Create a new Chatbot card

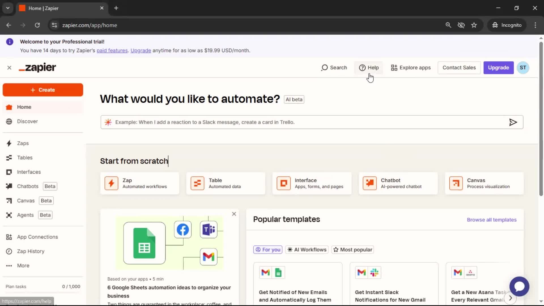point(398,183)
